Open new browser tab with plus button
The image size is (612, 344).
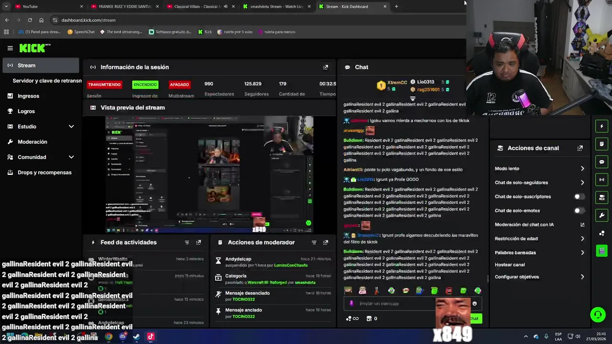pyautogui.click(x=396, y=7)
